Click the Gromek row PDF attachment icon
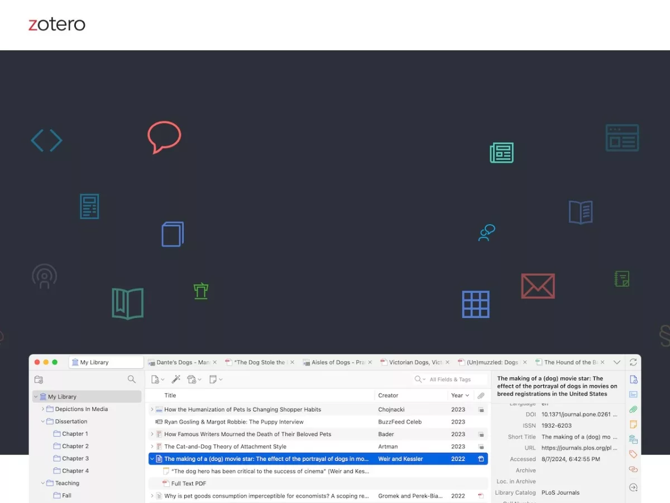This screenshot has width=670, height=503. (x=481, y=496)
